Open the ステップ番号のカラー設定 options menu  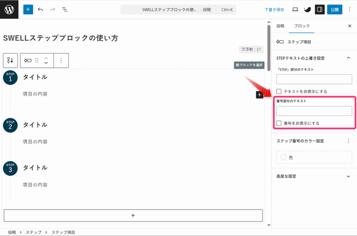[x=348, y=141]
